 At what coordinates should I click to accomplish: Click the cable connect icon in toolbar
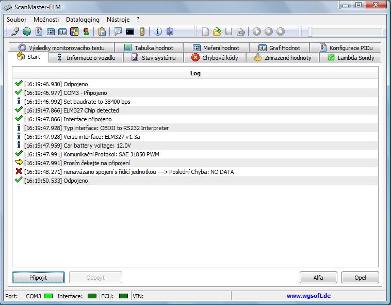[x=15, y=31]
